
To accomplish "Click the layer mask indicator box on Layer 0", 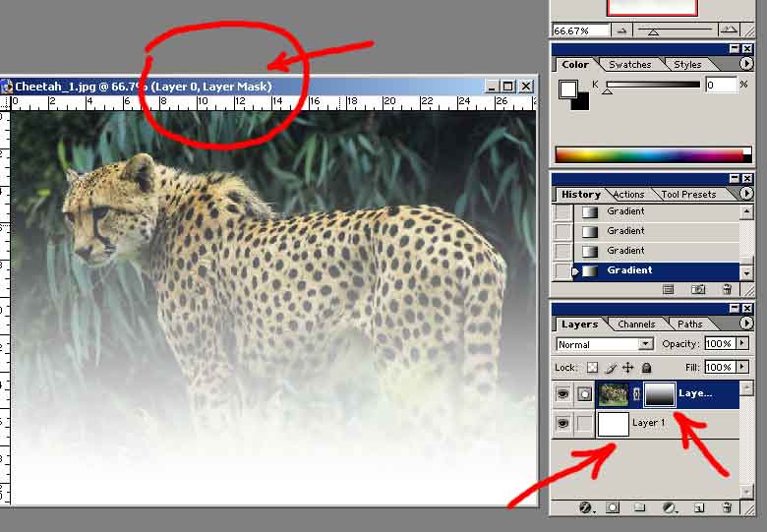I will pyautogui.click(x=584, y=394).
